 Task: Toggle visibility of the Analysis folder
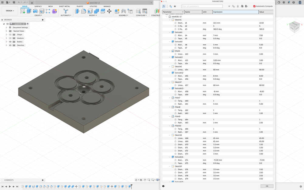[x=10, y=38]
